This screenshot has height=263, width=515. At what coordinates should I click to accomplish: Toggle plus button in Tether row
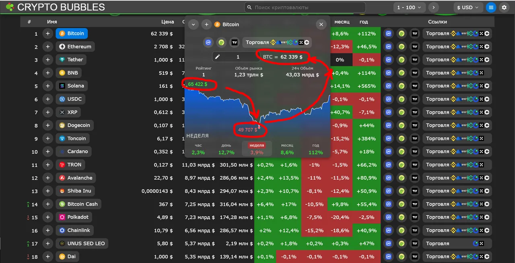click(x=48, y=60)
